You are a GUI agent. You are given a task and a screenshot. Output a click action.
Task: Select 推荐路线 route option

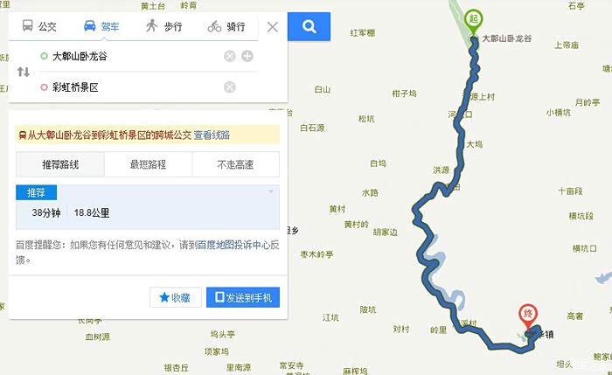pos(60,164)
